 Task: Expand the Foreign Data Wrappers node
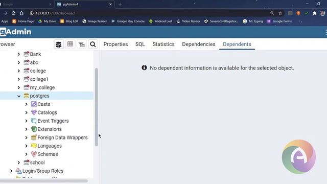26,137
